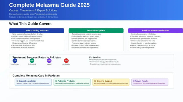Viewport: 183px width, 102px height.
Task: Click 'Professional procedures: lasers, peels'
Action: click(85, 36)
